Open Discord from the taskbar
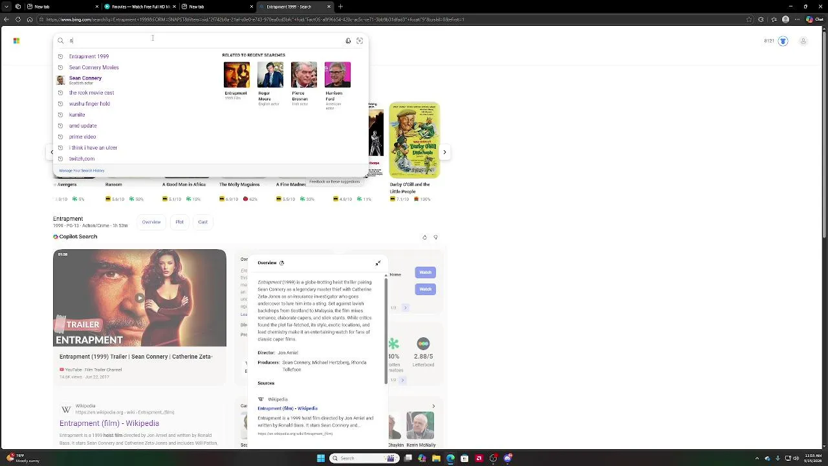Screen dimensions: 828x466 (507, 458)
